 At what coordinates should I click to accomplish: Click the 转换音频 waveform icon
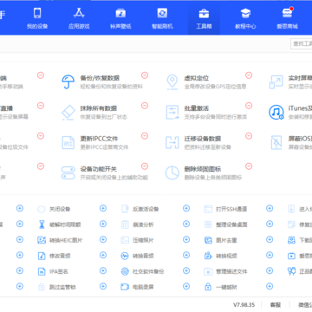coord(125,256)
